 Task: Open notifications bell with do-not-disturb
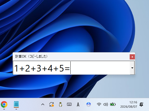pyautogui.click(x=141, y=104)
